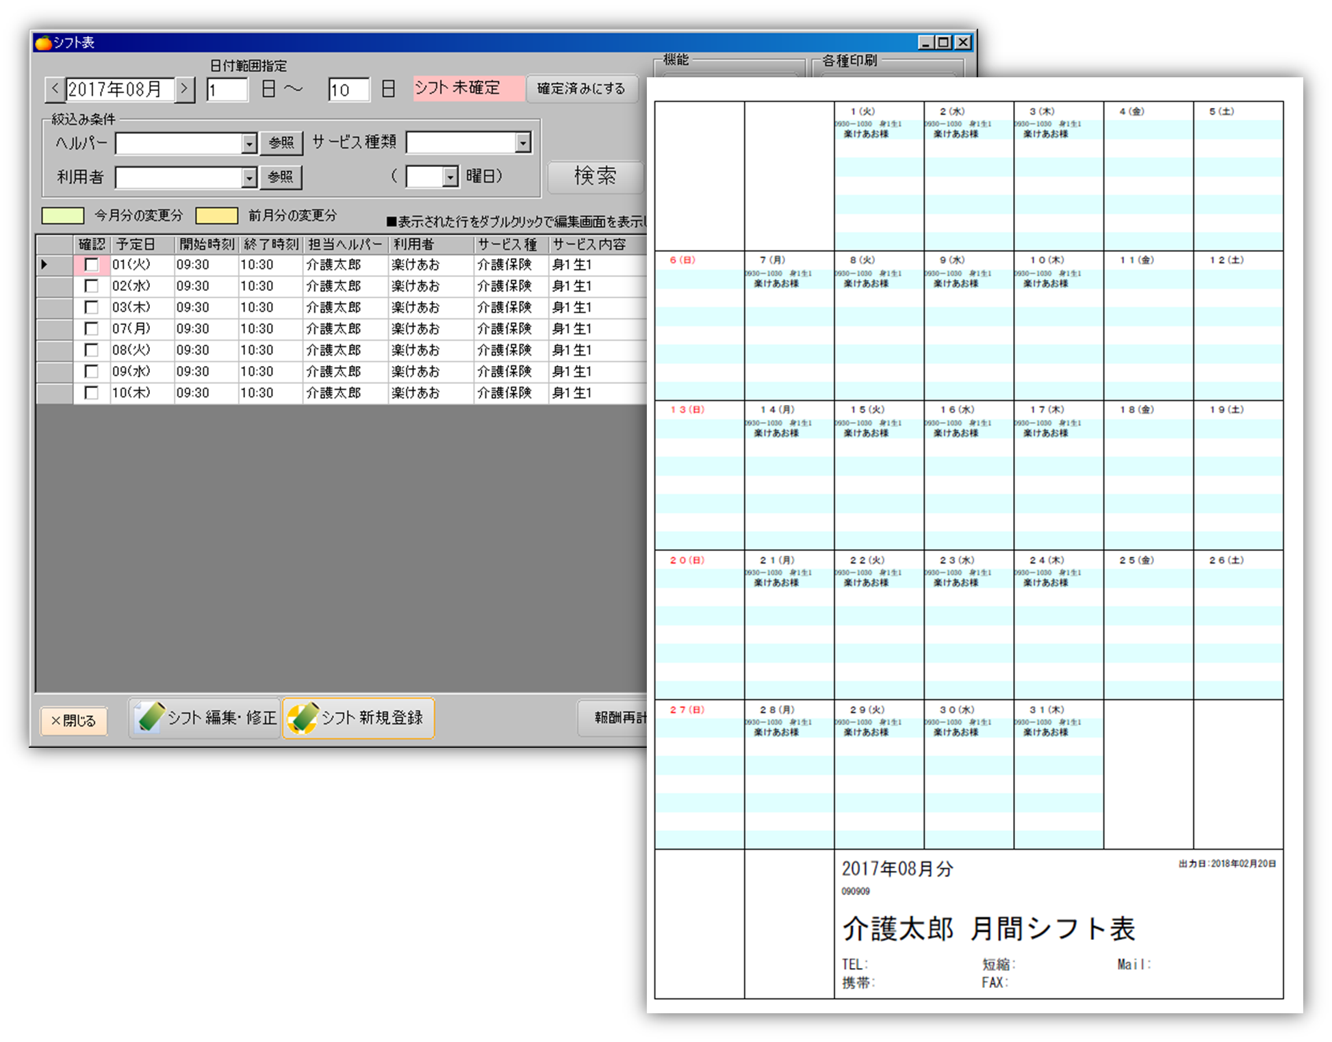Screen dimensions: 1332x1042
Task: Select the 07(月) date cell
Action: pyautogui.click(x=142, y=328)
